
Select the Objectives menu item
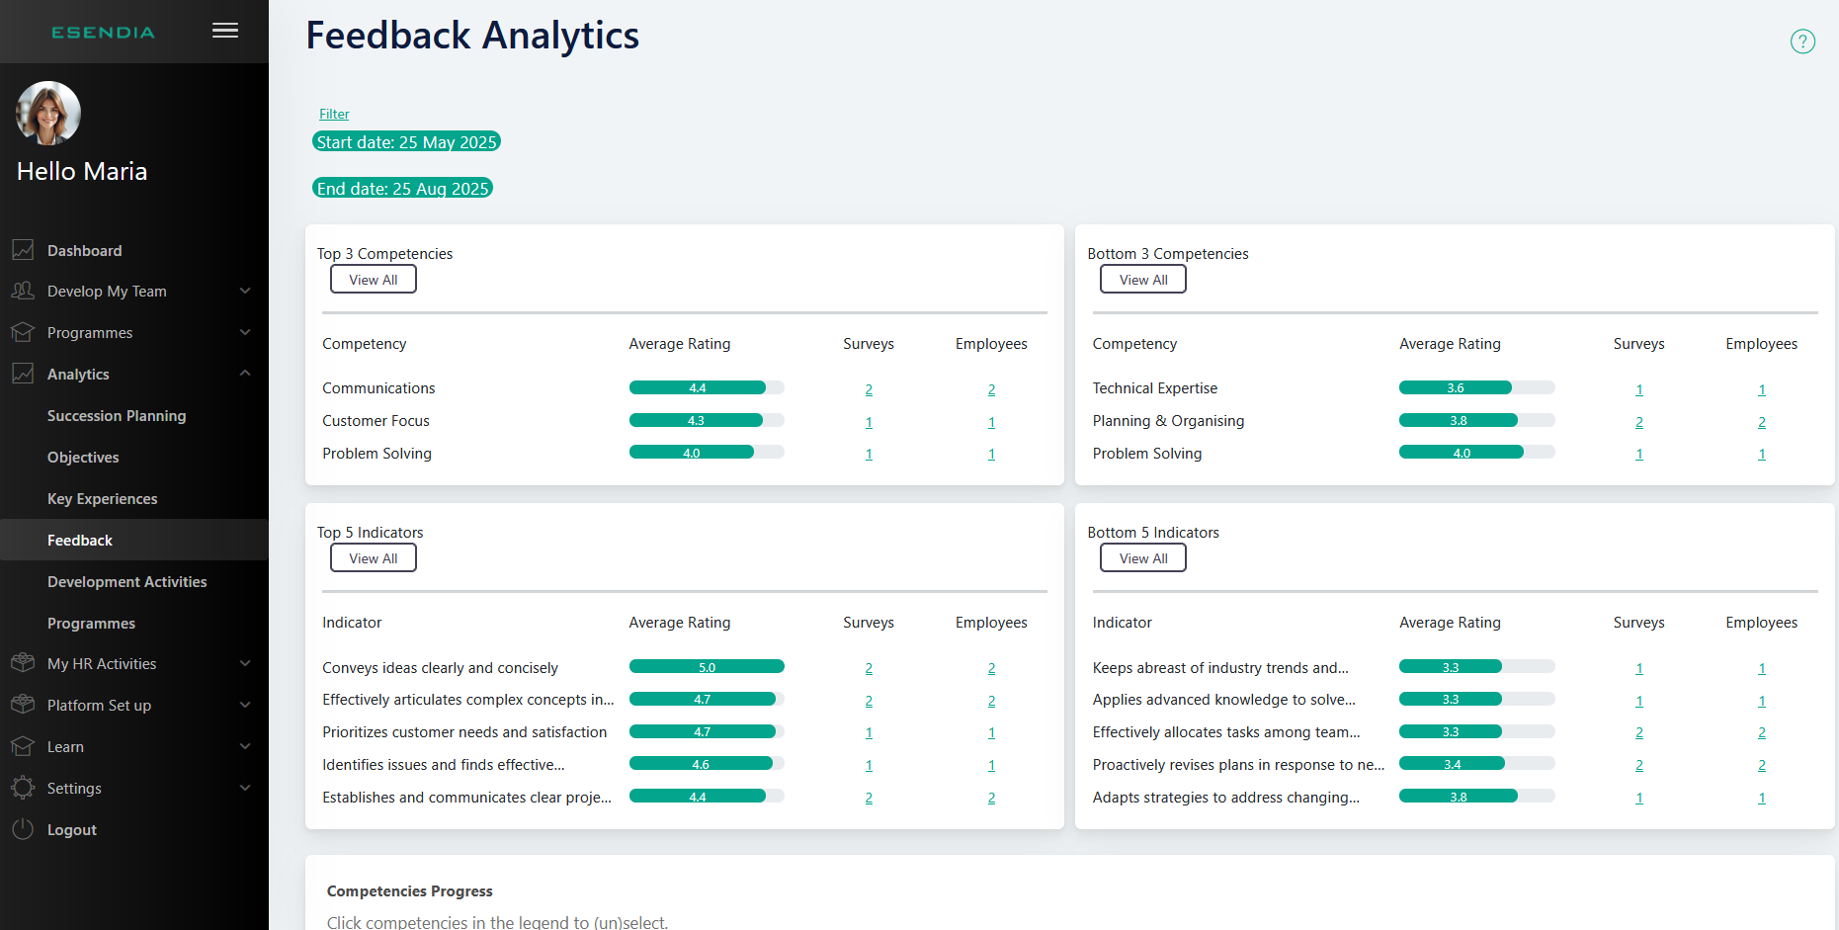(x=83, y=458)
